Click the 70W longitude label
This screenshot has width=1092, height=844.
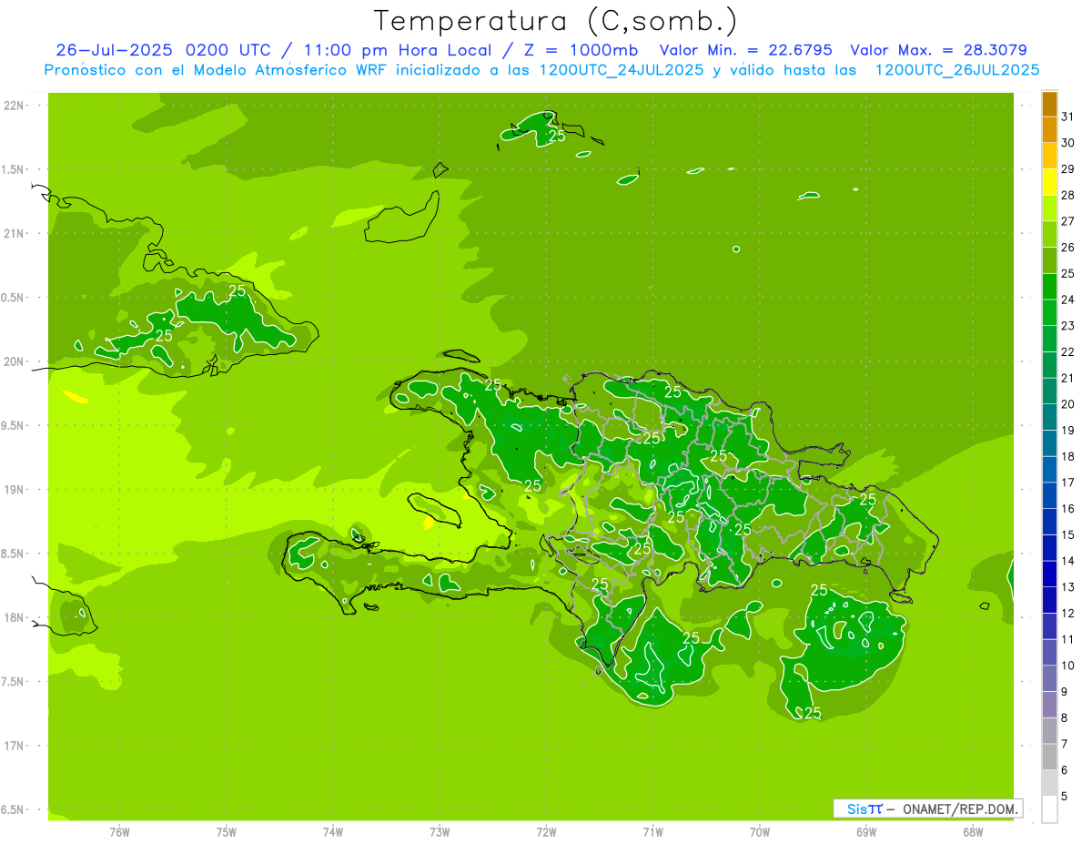tap(760, 831)
